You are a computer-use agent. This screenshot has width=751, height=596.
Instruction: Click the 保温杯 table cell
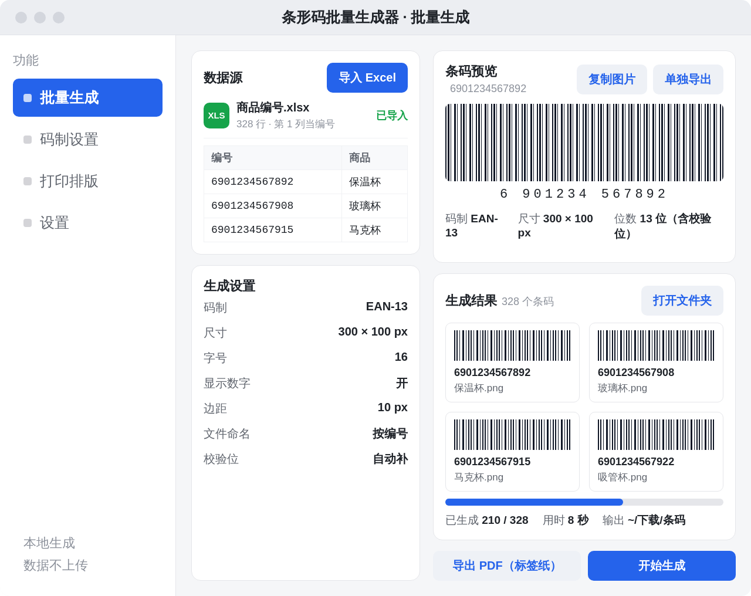tap(374, 182)
